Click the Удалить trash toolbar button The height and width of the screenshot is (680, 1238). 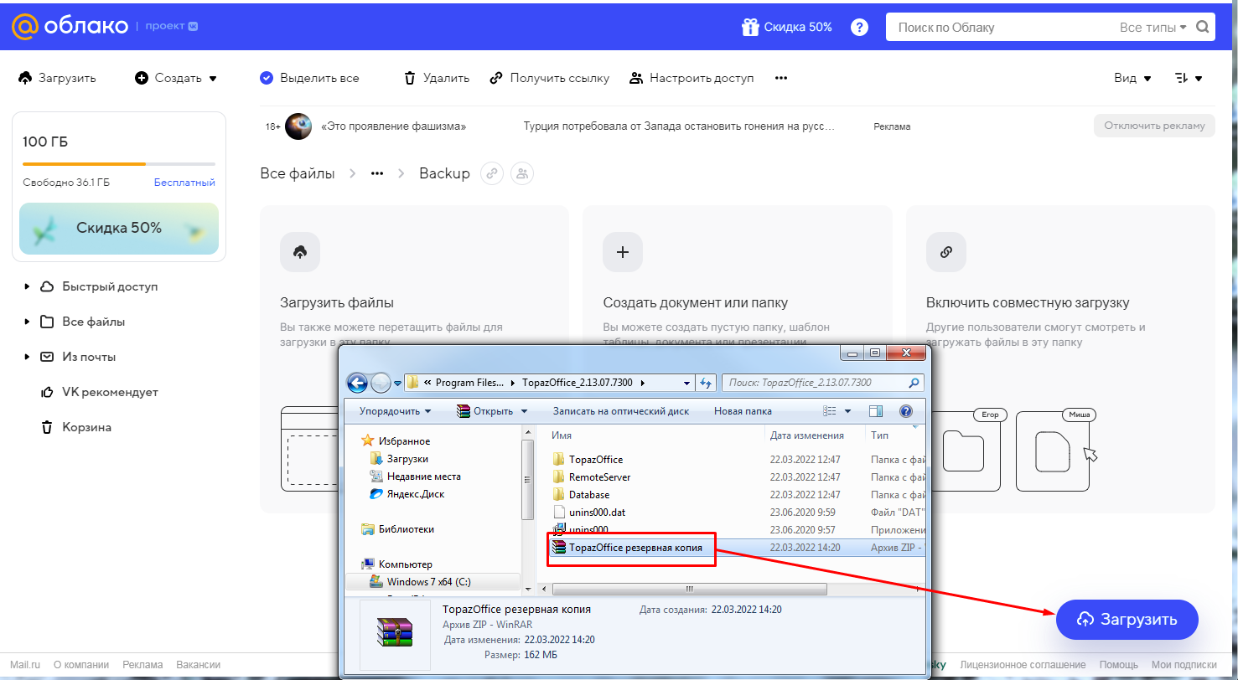[437, 78]
